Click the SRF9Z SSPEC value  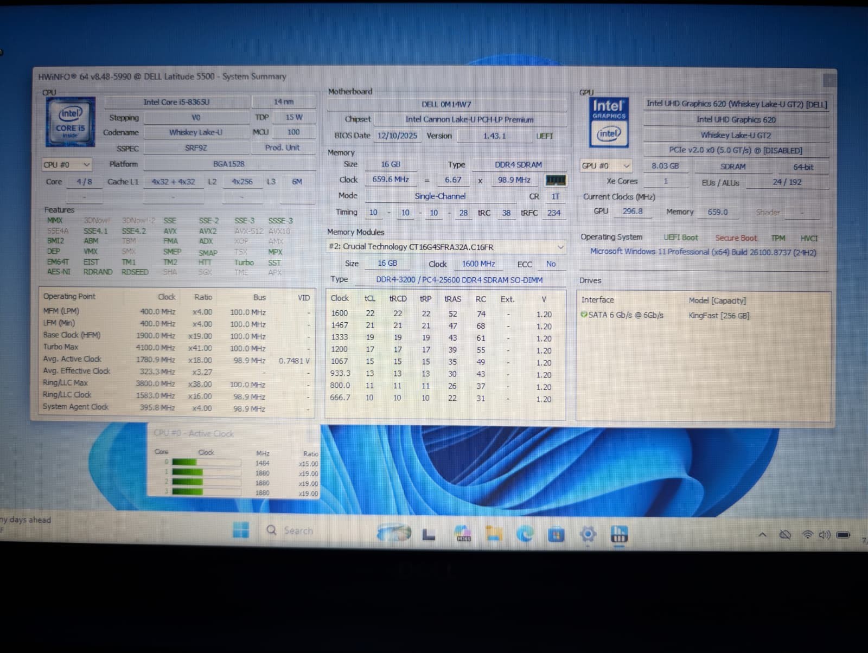[196, 148]
